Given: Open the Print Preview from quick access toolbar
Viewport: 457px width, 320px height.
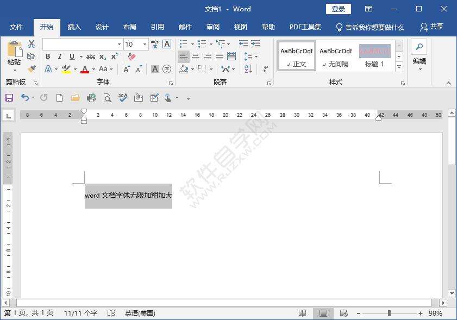Looking at the screenshot, I should click(x=107, y=98).
